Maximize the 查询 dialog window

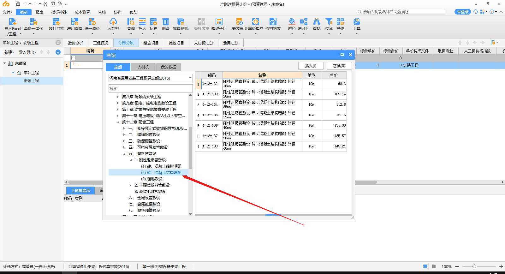[342, 55]
